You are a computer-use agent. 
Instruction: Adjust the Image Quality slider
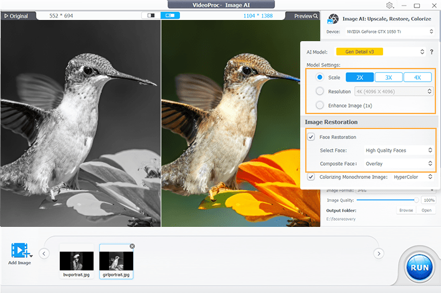pos(416,200)
